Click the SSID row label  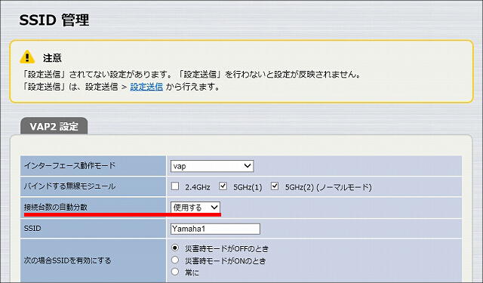32,229
